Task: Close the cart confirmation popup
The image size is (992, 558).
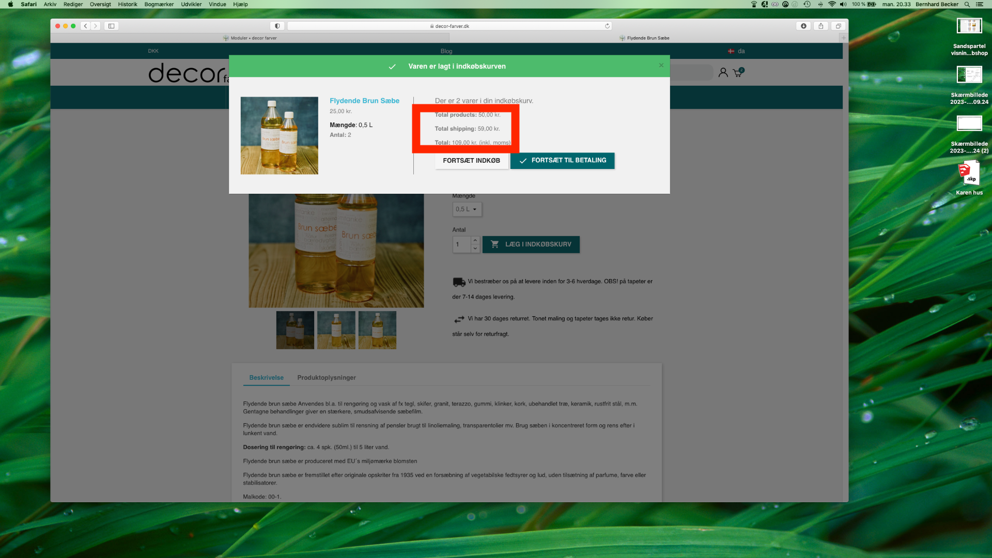Action: click(x=661, y=66)
